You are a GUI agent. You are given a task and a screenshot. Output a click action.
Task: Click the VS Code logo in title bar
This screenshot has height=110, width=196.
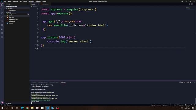(x=2, y=1)
